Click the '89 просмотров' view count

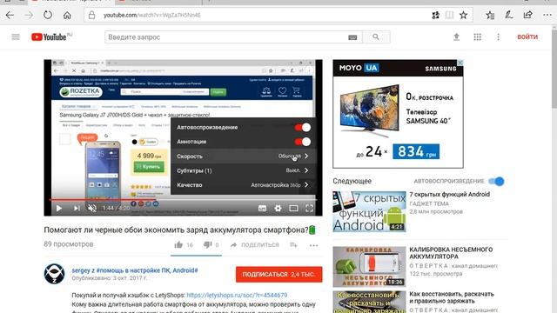(x=69, y=244)
